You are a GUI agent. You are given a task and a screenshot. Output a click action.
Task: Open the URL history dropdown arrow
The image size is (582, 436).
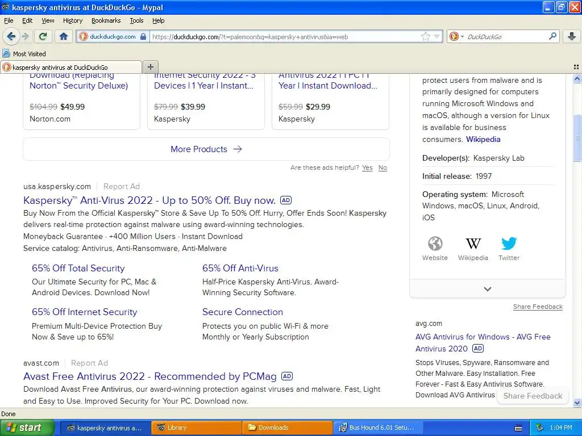pos(437,36)
